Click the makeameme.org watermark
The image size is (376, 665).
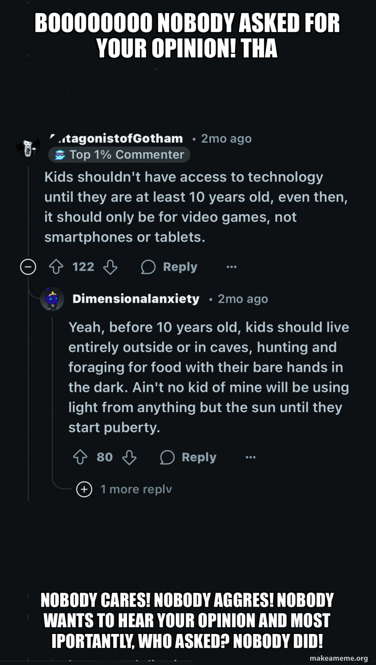click(338, 658)
